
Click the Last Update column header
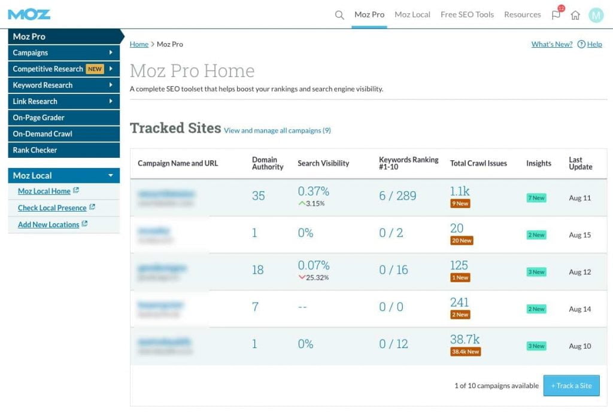(581, 163)
